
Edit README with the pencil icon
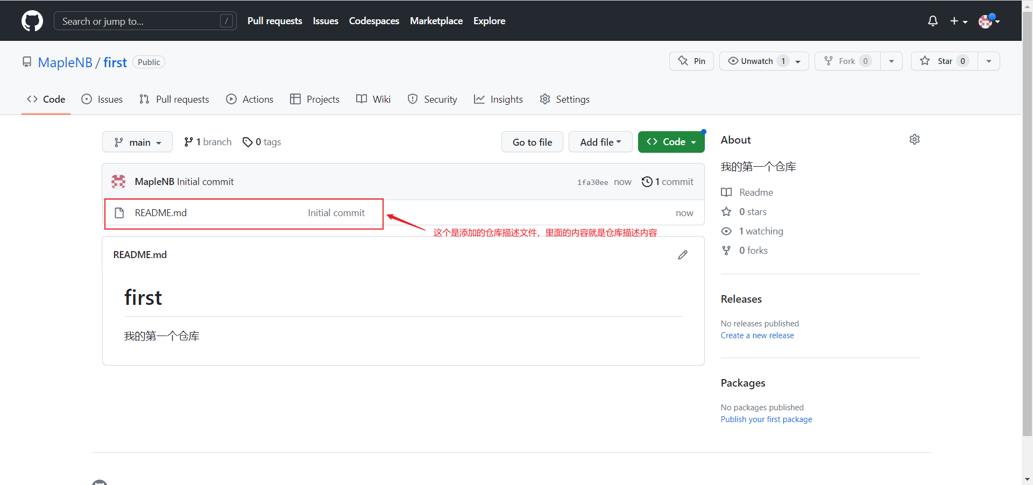[x=683, y=255]
